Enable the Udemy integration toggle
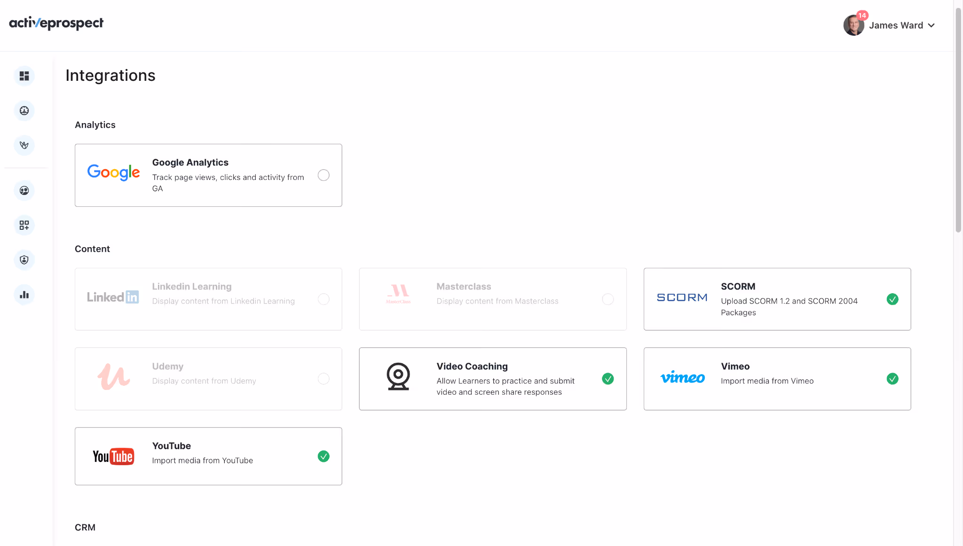The image size is (963, 546). [x=324, y=379]
